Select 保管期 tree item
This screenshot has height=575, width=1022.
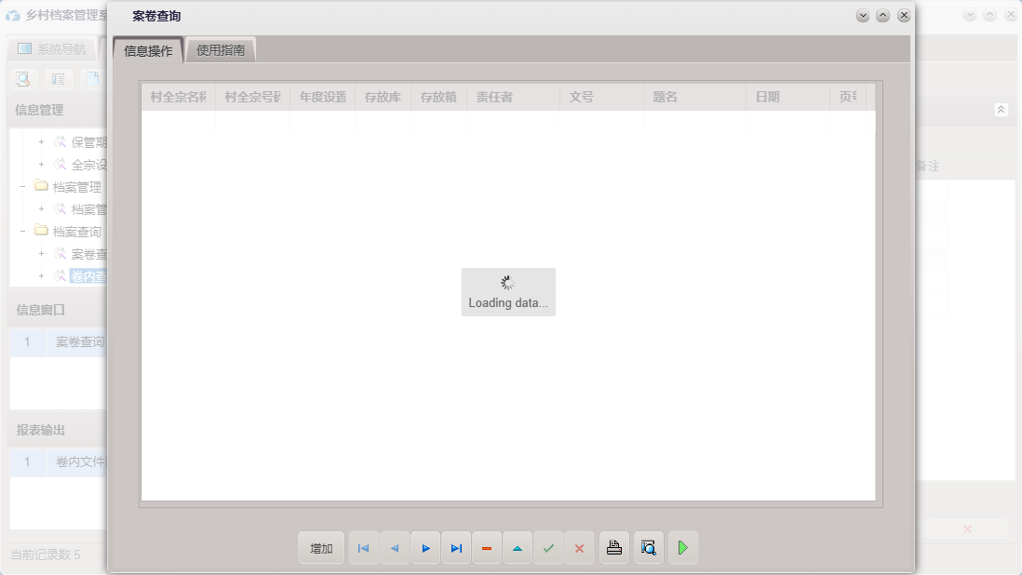88,142
